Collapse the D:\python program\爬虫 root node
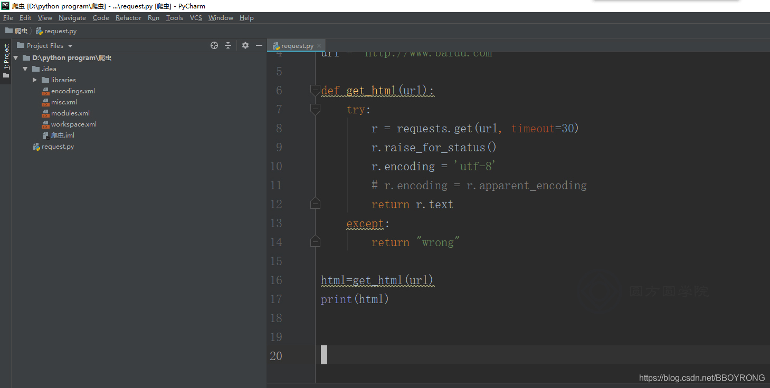 click(x=16, y=58)
